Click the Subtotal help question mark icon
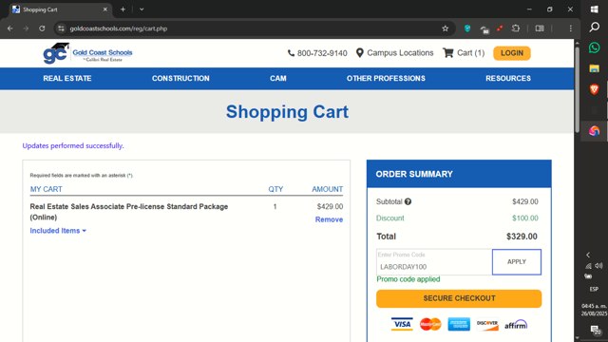Image resolution: width=608 pixels, height=342 pixels. click(408, 201)
